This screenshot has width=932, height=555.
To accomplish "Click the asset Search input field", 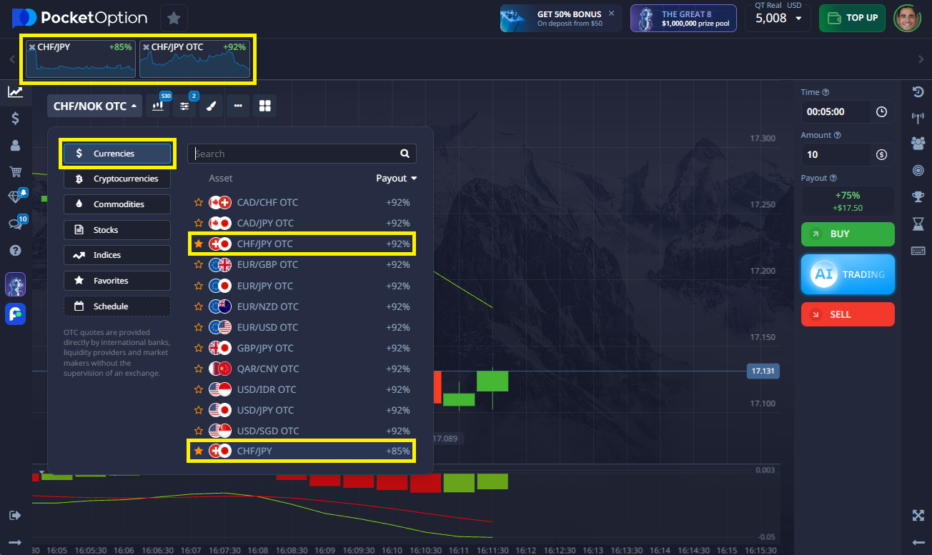I will (293, 154).
